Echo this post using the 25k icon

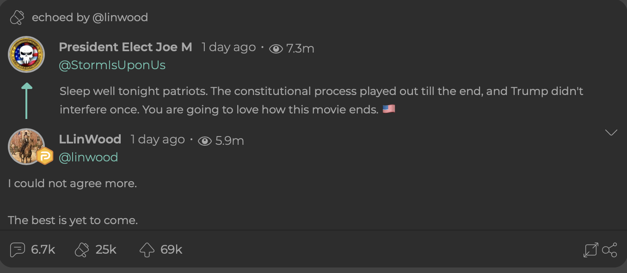click(x=82, y=250)
